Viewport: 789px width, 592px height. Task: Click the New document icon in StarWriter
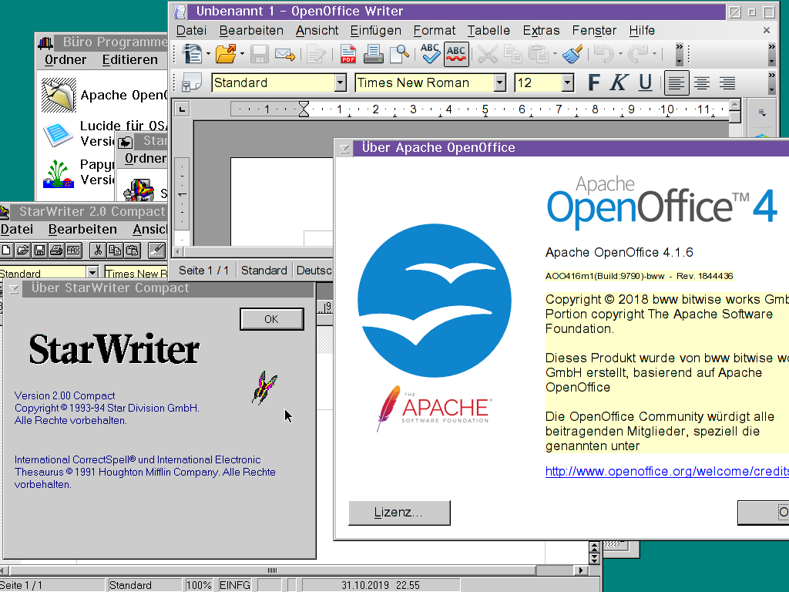tap(6, 251)
